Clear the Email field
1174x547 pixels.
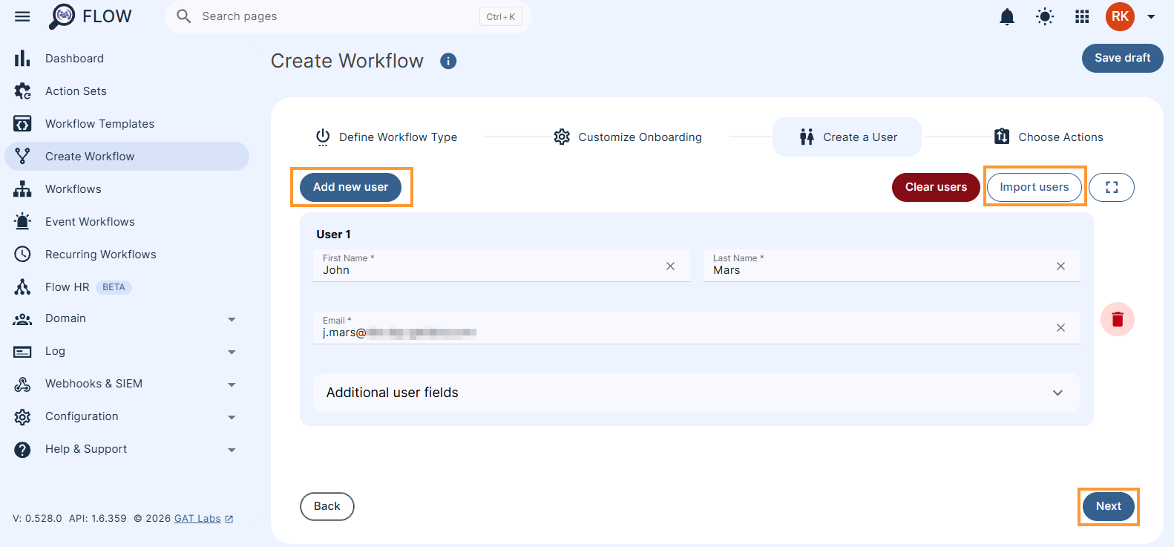point(1060,327)
